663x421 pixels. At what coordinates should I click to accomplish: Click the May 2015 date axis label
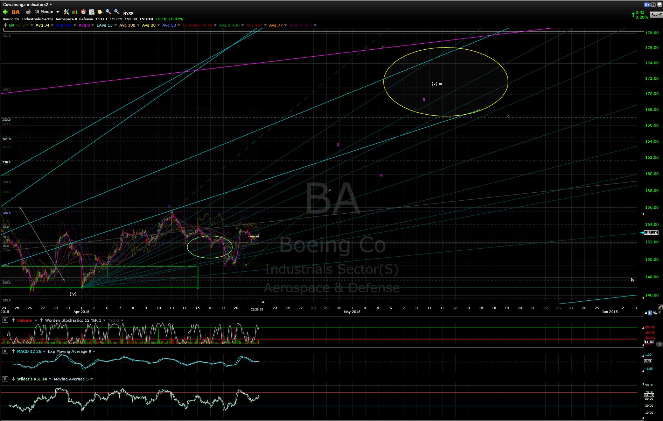point(352,312)
